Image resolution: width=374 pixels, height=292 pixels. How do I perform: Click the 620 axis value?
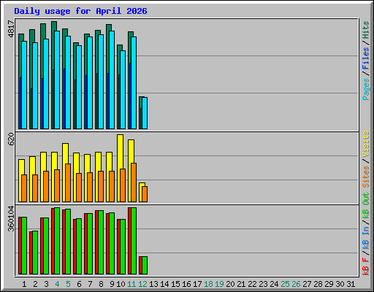(x=11, y=139)
